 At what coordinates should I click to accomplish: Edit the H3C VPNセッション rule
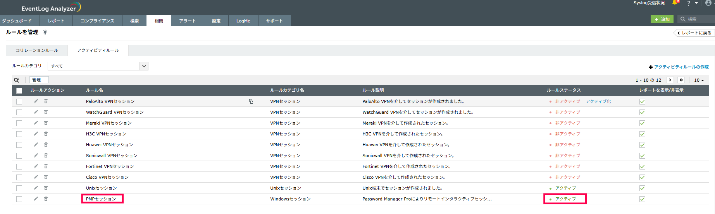(x=36, y=134)
